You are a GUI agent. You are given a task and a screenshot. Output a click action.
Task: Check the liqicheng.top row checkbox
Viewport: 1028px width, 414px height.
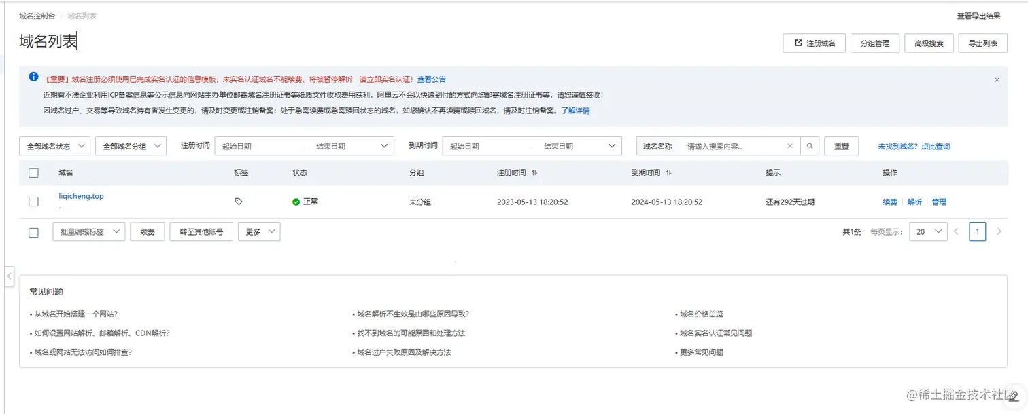[33, 202]
